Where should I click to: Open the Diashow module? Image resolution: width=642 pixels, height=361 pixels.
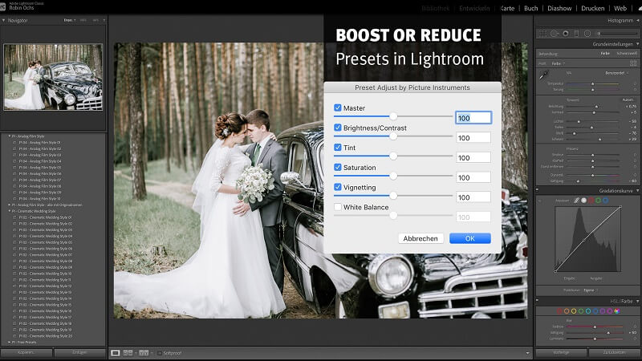point(559,8)
